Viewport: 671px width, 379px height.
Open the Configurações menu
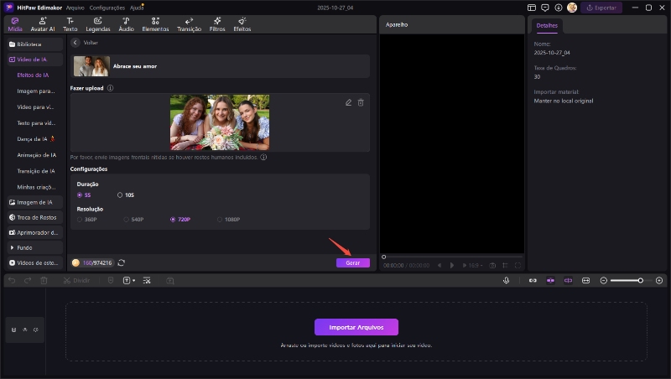pos(107,8)
